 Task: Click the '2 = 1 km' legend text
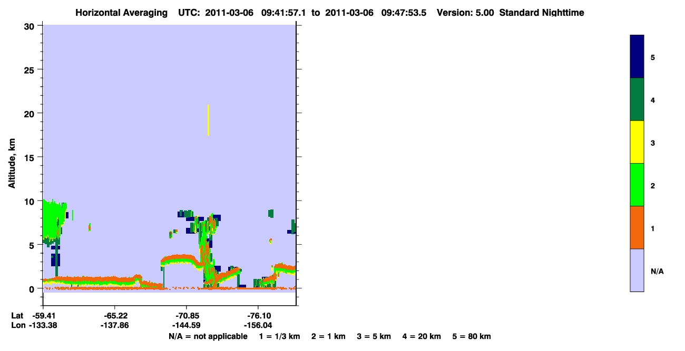(x=328, y=336)
